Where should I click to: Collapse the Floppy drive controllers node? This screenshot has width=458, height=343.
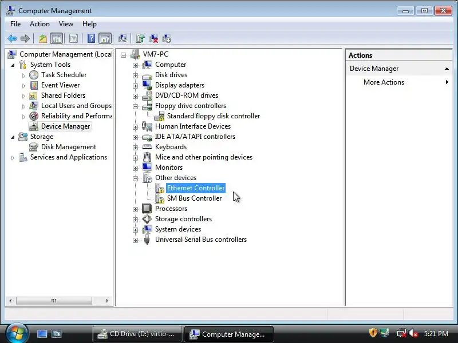click(135, 106)
